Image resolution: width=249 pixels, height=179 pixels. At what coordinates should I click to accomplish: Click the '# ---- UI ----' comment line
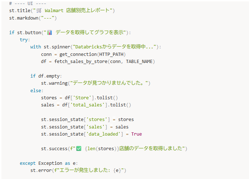28,3
